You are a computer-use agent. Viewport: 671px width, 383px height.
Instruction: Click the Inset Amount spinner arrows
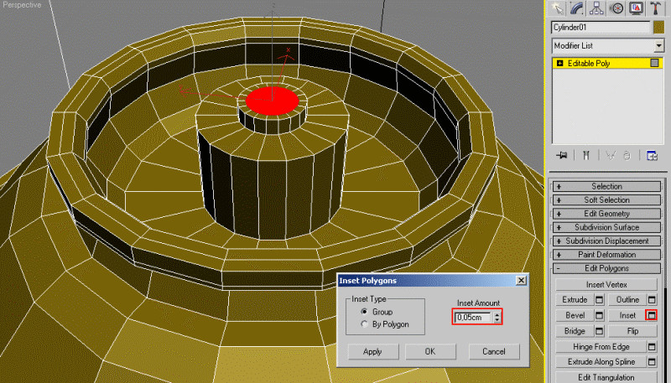pyautogui.click(x=497, y=317)
